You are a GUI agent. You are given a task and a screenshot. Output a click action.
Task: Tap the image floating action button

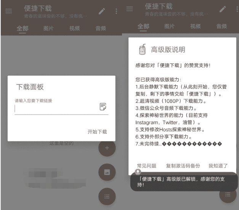(x=107, y=172)
